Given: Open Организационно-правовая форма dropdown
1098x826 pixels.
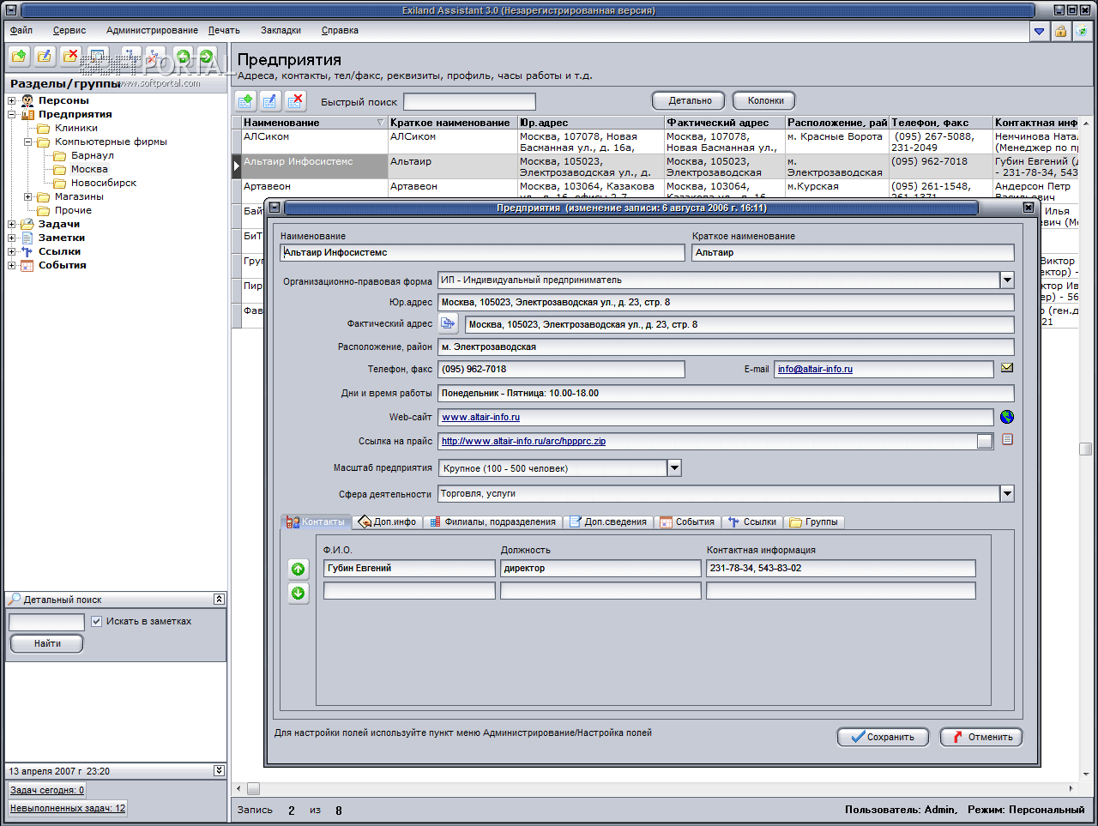Looking at the screenshot, I should point(1007,280).
